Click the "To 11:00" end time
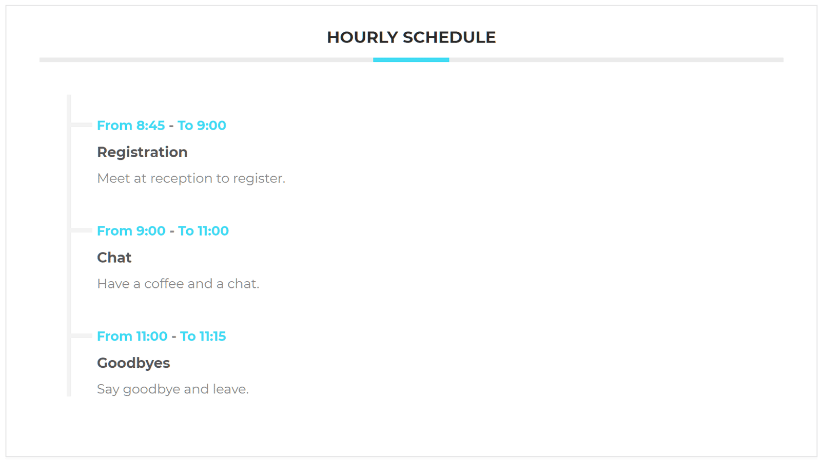Image resolution: width=821 pixels, height=462 pixels. coord(203,231)
